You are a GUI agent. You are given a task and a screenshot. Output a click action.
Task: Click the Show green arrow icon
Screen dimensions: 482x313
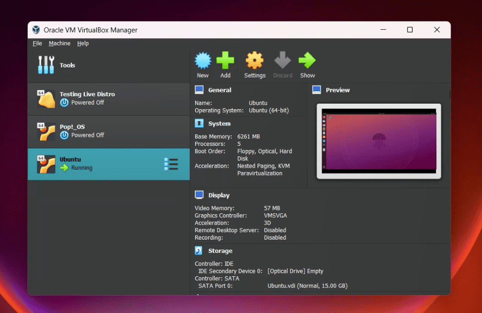pyautogui.click(x=307, y=61)
